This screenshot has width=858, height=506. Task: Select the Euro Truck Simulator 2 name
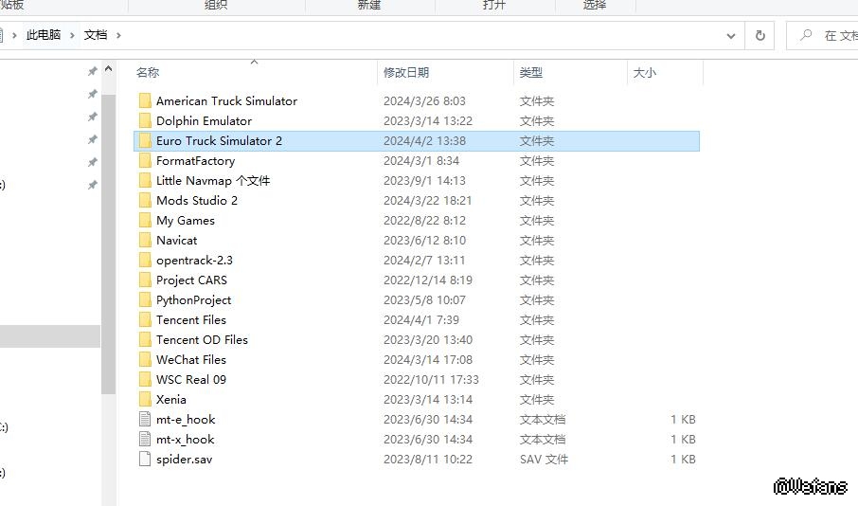[x=219, y=141]
